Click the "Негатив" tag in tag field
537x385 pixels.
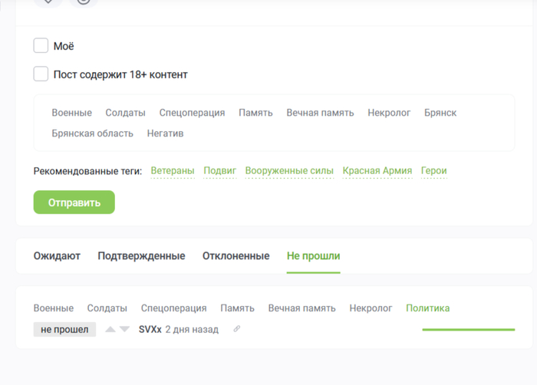click(x=165, y=133)
